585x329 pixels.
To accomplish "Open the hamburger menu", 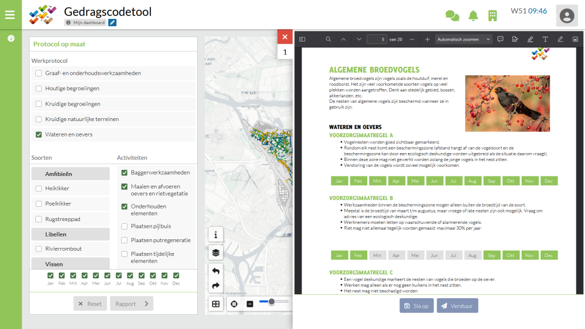I will pos(10,15).
